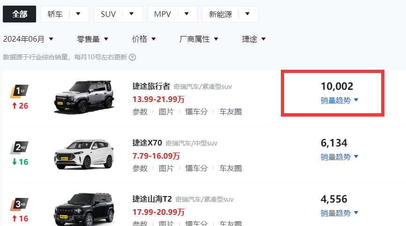The image size is (406, 226).
Task: Expand the MPV category dropdown arrow
Action: pos(187,14)
